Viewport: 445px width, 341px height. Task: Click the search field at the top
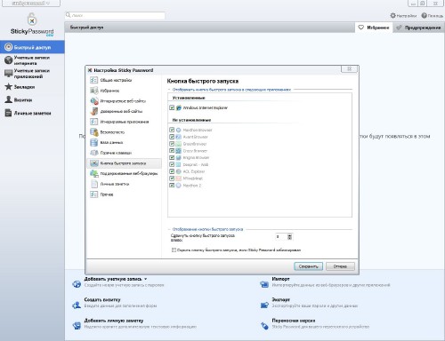tap(115, 15)
